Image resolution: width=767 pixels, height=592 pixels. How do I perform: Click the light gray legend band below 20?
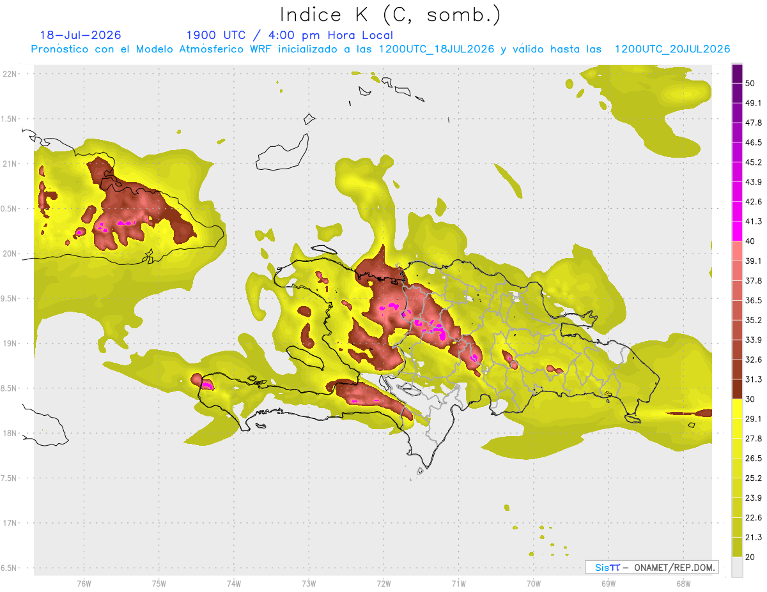737,567
